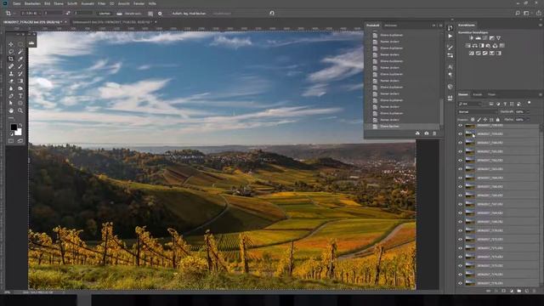Add an Invert adjustment in Korrekturen
Screen dimensions: 544x306
471,53
